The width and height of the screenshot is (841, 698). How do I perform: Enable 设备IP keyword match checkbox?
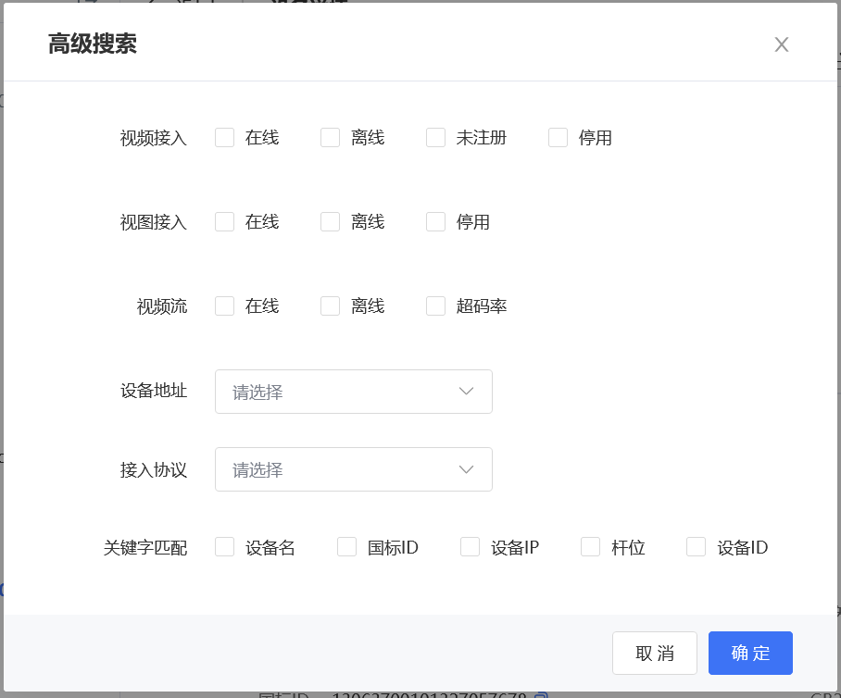pyautogui.click(x=471, y=547)
